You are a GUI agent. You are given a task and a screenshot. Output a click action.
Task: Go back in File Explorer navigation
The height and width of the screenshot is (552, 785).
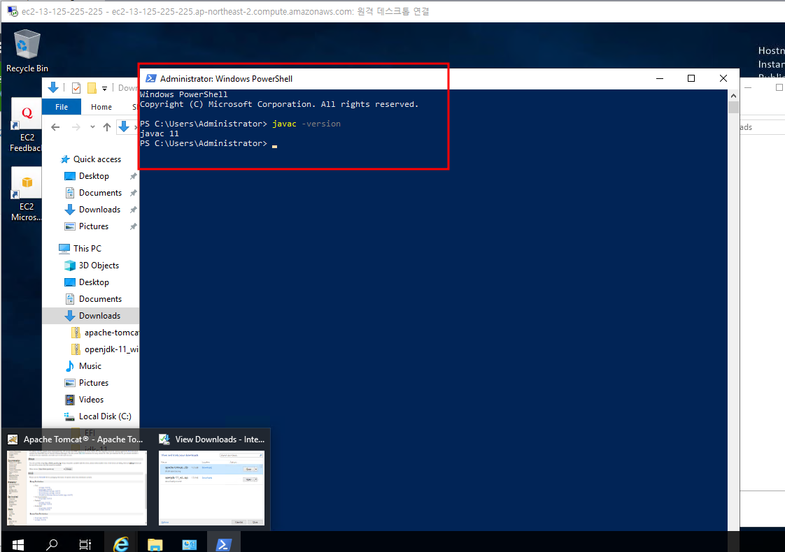[55, 127]
